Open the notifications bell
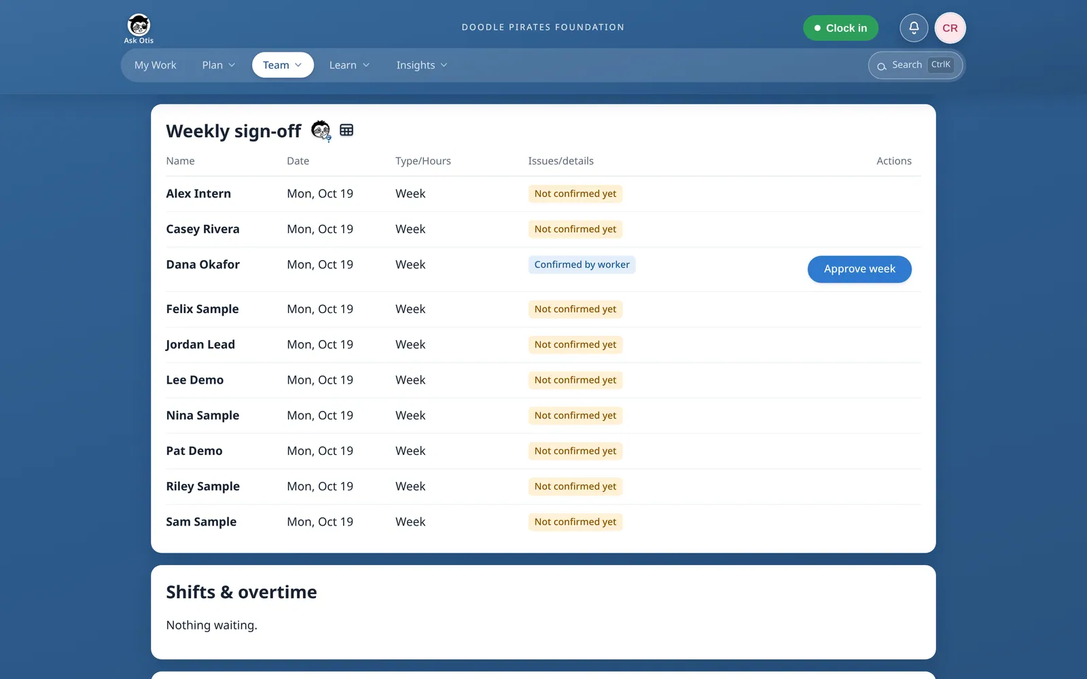Viewport: 1087px width, 679px height. click(914, 28)
